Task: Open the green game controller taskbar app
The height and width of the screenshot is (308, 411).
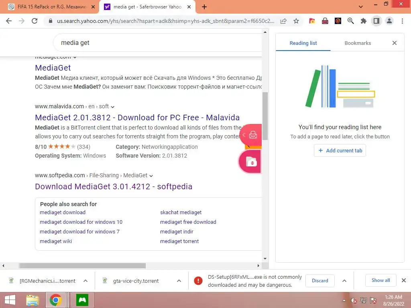Action: click(82, 300)
